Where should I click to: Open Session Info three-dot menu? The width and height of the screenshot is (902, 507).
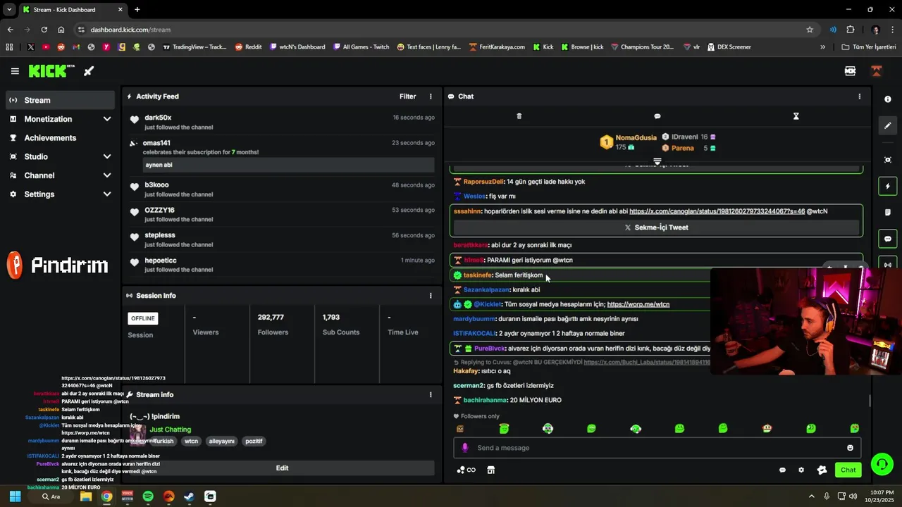click(x=431, y=296)
